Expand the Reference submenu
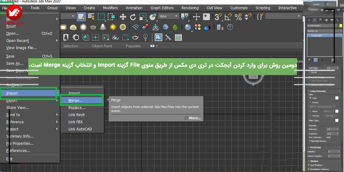Viewport: 344px width, 172px height. (x=30, y=122)
